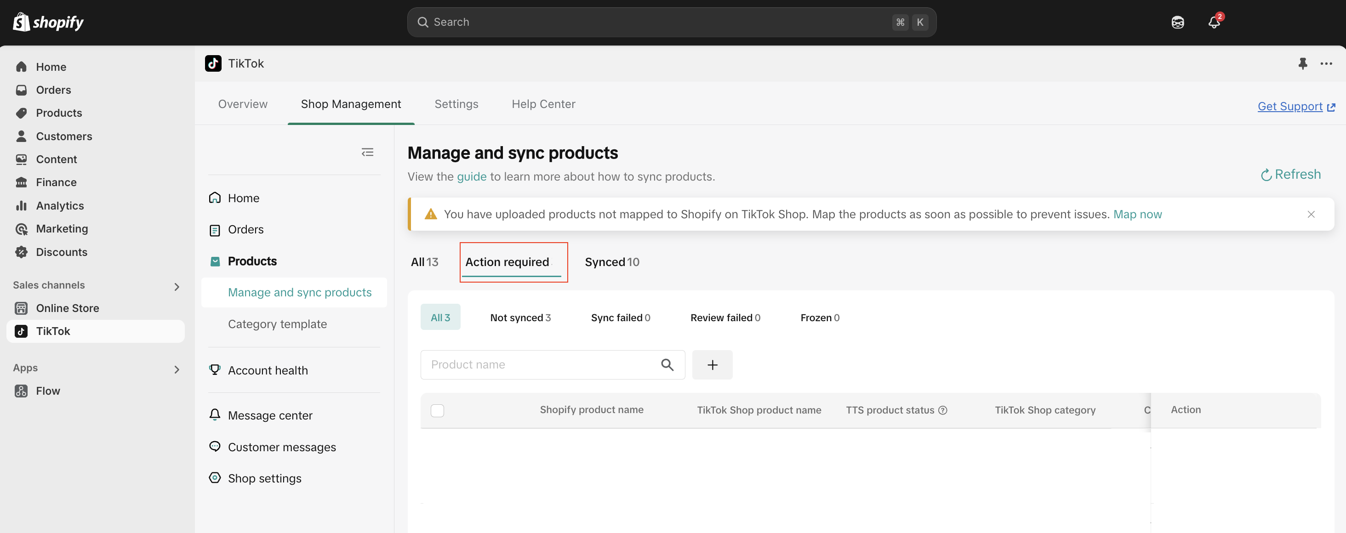Click the unmapped-products warning triangle icon
The image size is (1346, 533).
tap(431, 214)
